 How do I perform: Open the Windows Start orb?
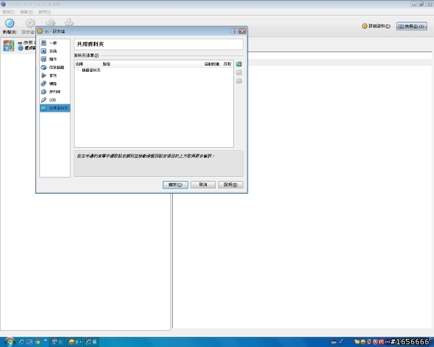[9, 342]
